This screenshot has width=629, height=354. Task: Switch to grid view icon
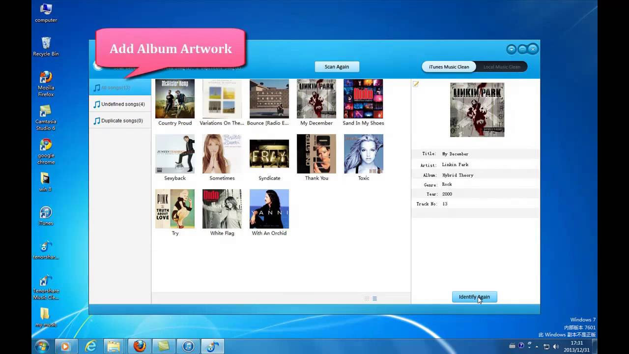click(x=367, y=298)
